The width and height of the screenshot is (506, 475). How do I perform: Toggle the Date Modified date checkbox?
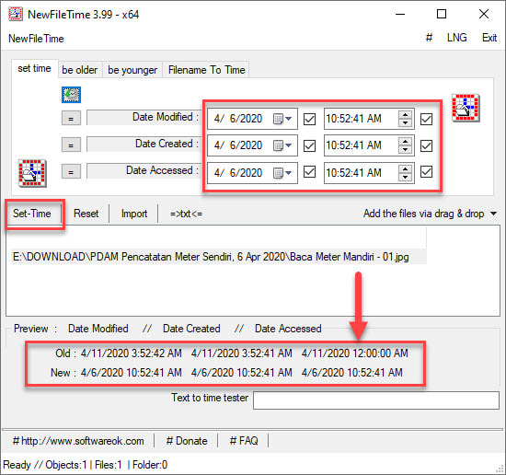309,119
